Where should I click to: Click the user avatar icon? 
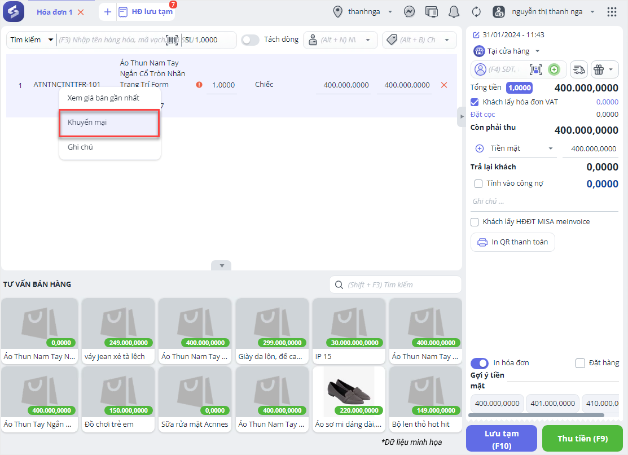(498, 12)
